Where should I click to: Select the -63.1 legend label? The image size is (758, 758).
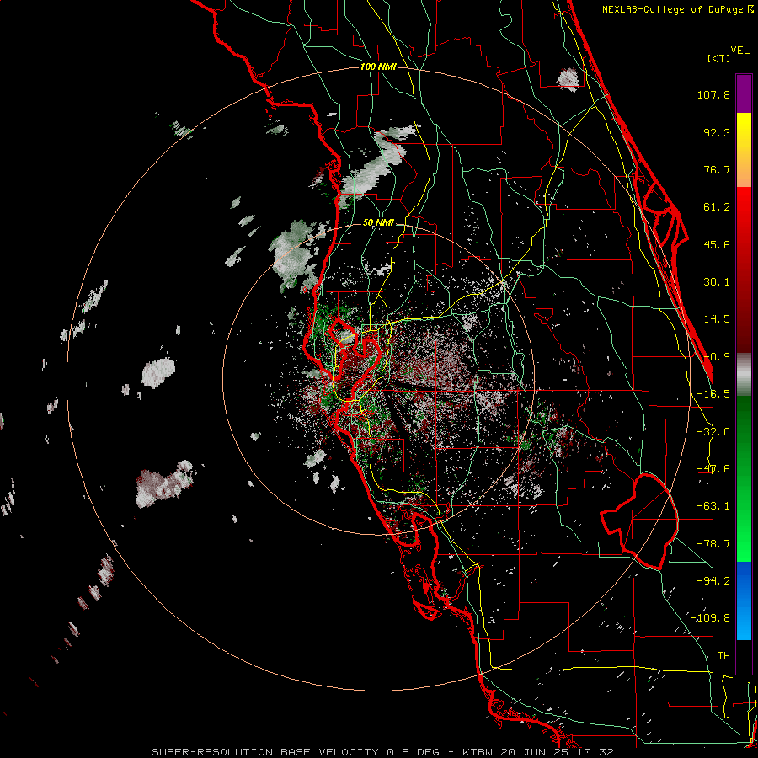(x=713, y=506)
